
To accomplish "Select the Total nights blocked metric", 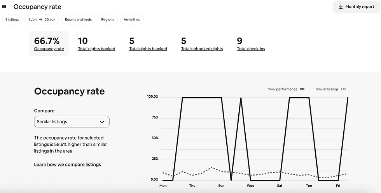I will click(148, 44).
